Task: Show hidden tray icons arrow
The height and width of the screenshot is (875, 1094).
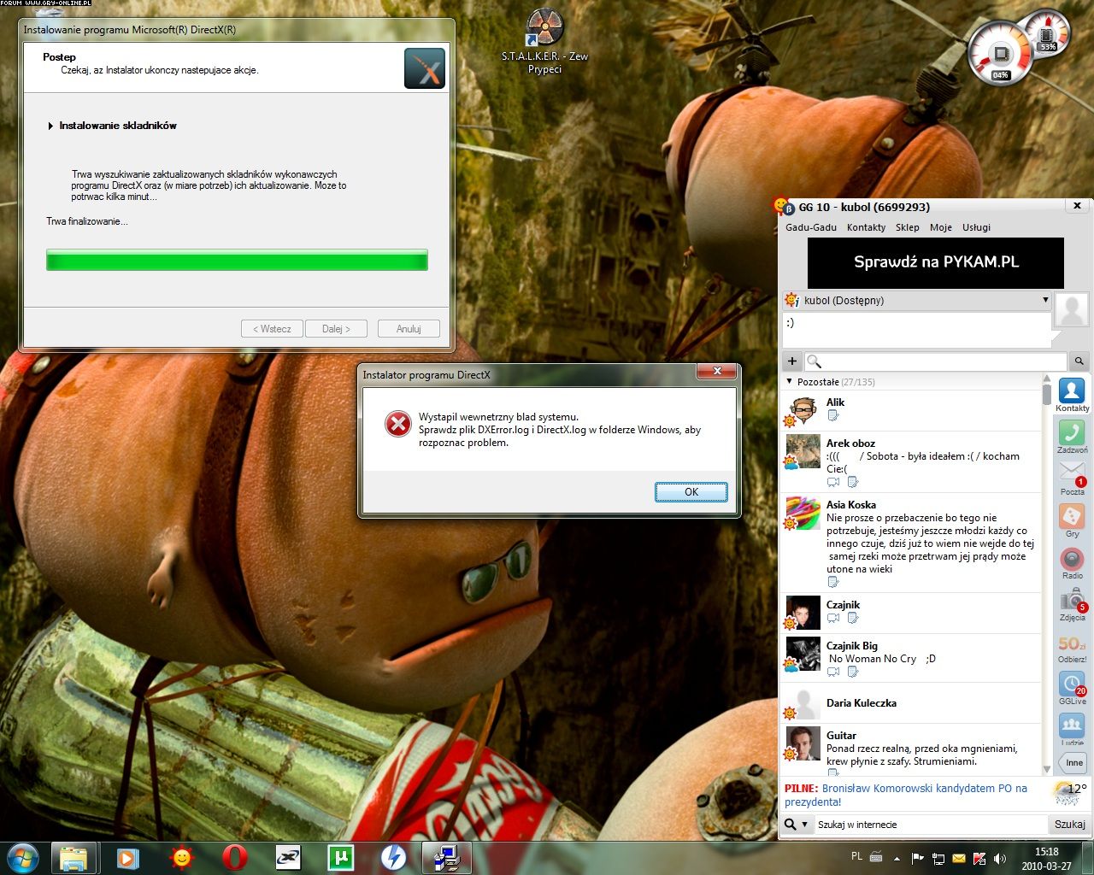Action: 897,858
